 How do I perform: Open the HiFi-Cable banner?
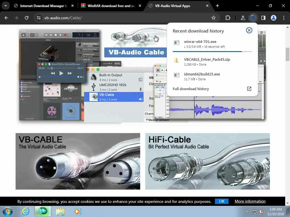(208, 161)
